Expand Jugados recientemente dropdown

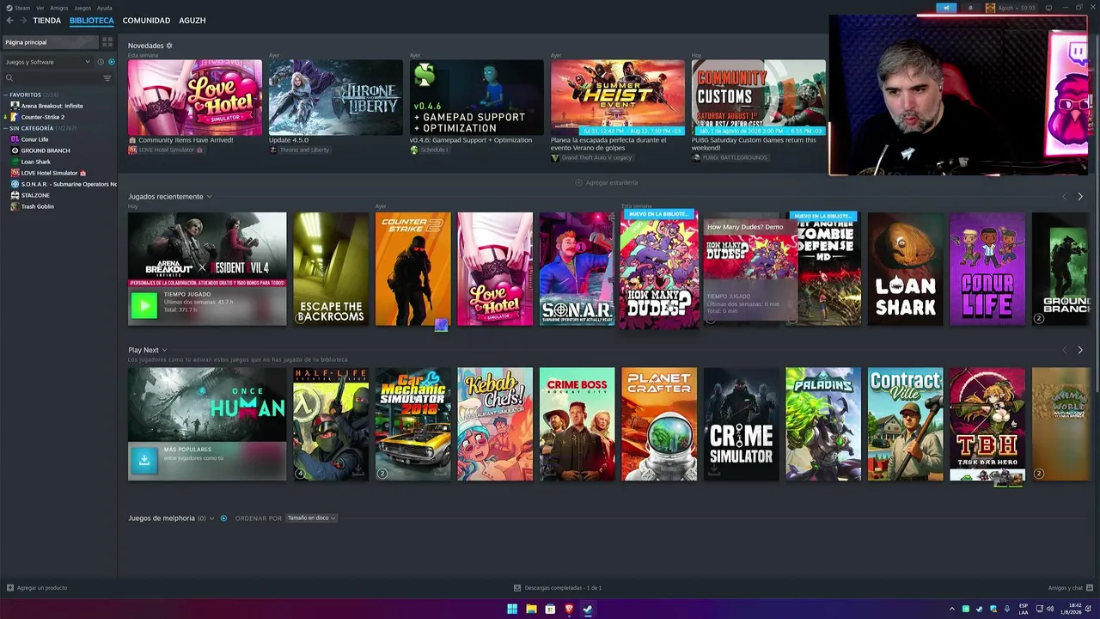click(x=209, y=197)
